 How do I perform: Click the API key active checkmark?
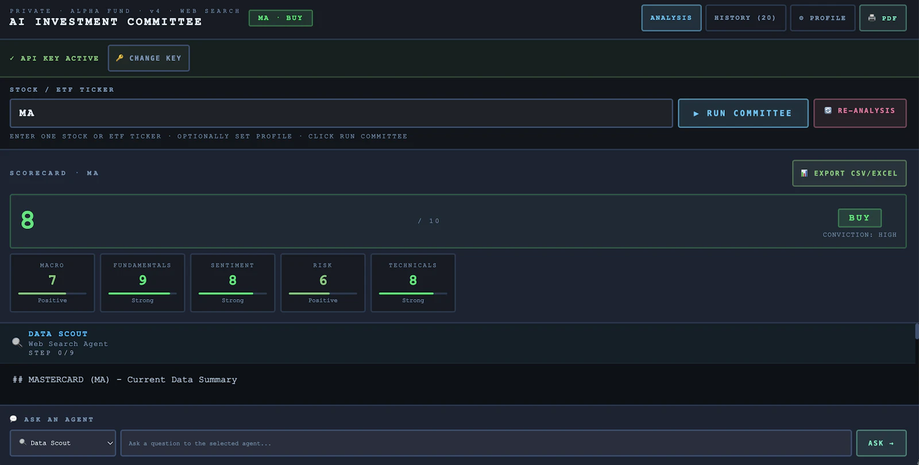tap(12, 59)
